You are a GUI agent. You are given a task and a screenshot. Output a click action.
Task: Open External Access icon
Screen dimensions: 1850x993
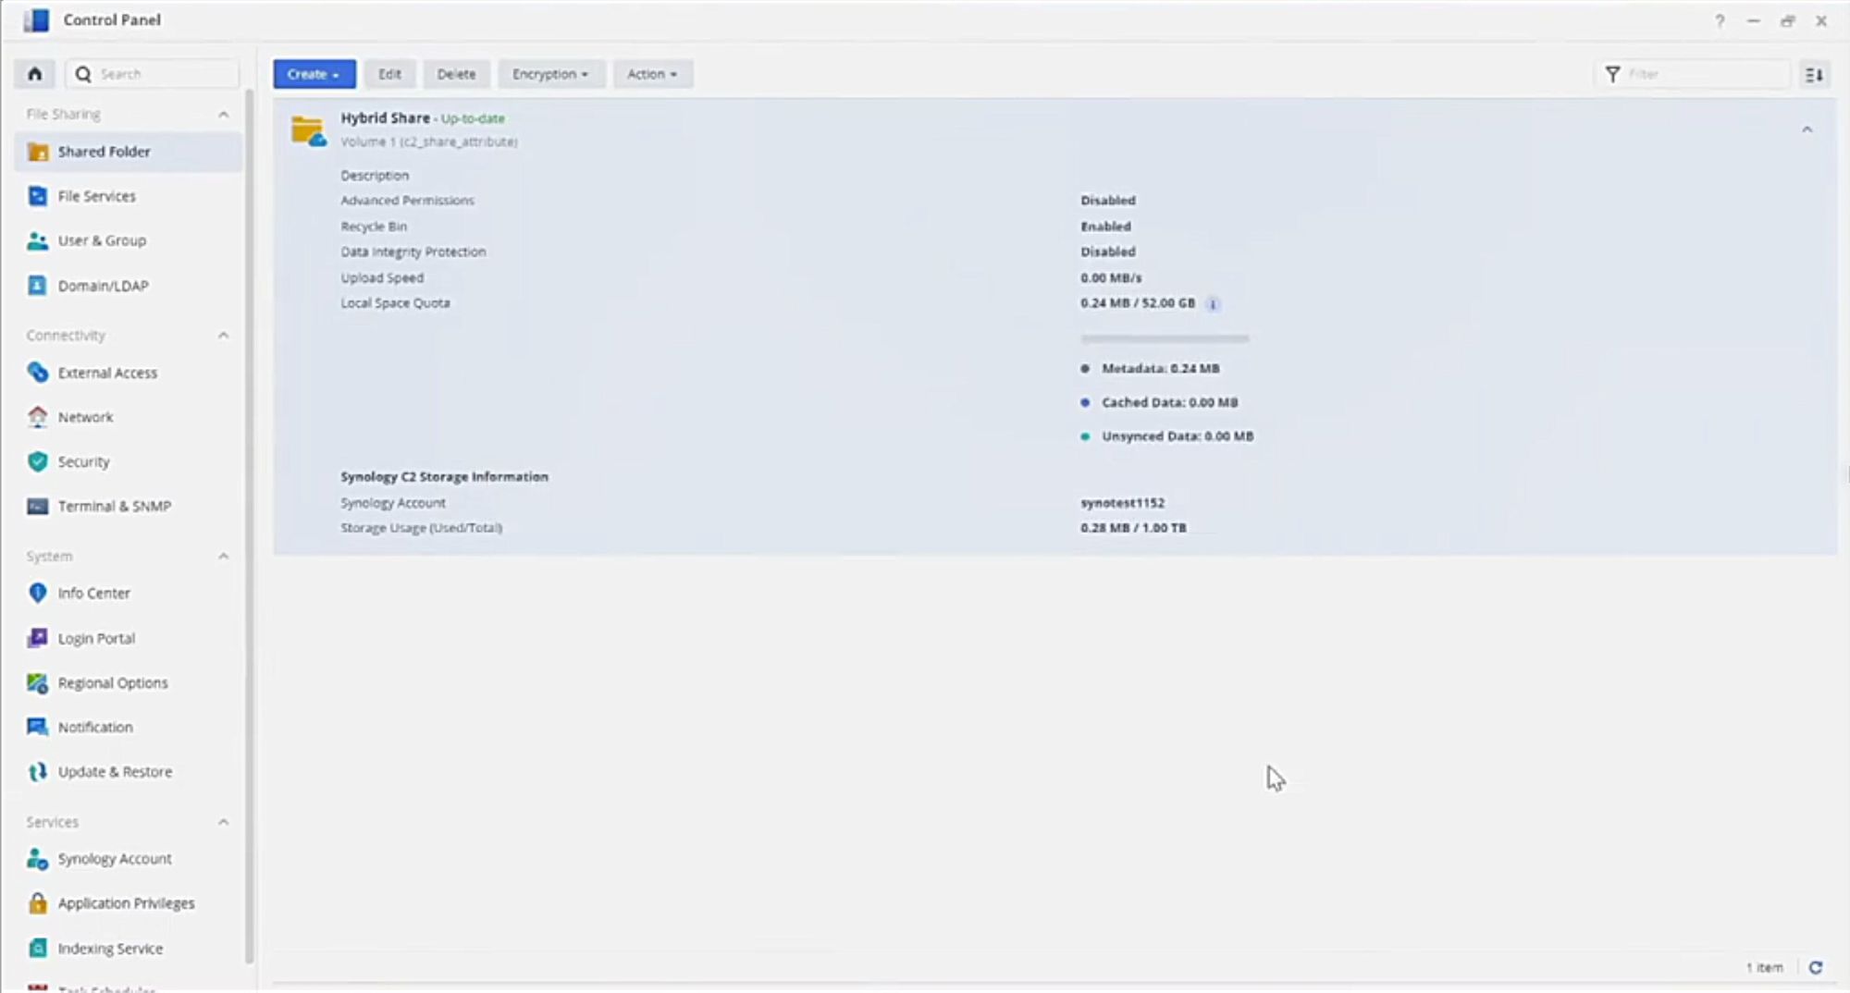tap(38, 373)
